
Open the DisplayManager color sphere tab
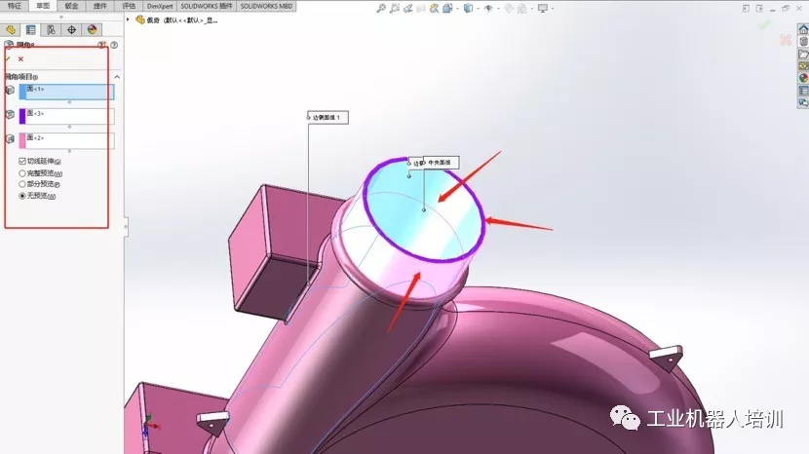(92, 30)
